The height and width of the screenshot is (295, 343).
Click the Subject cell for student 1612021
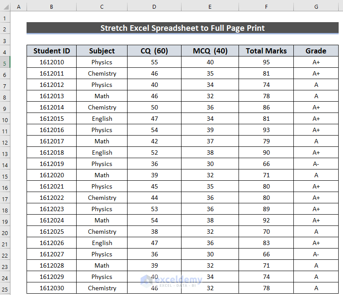102,186
